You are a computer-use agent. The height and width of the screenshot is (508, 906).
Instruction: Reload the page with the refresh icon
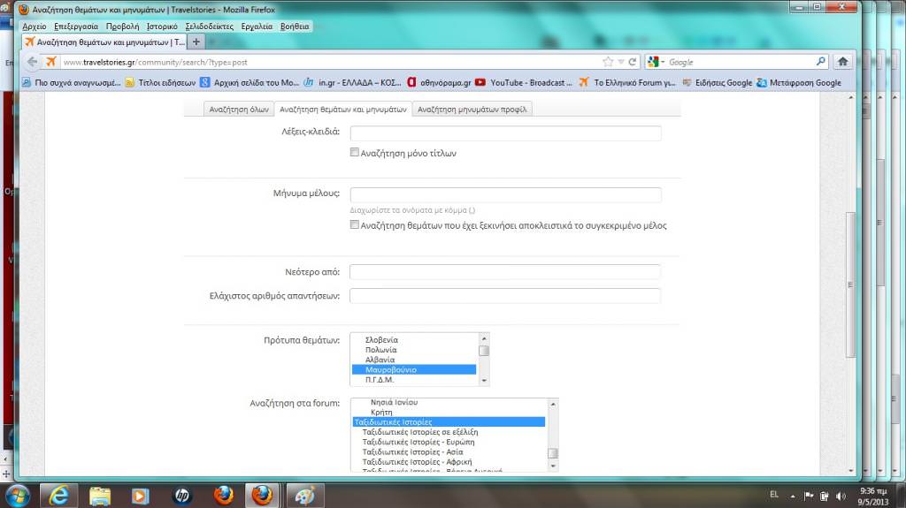tap(633, 62)
